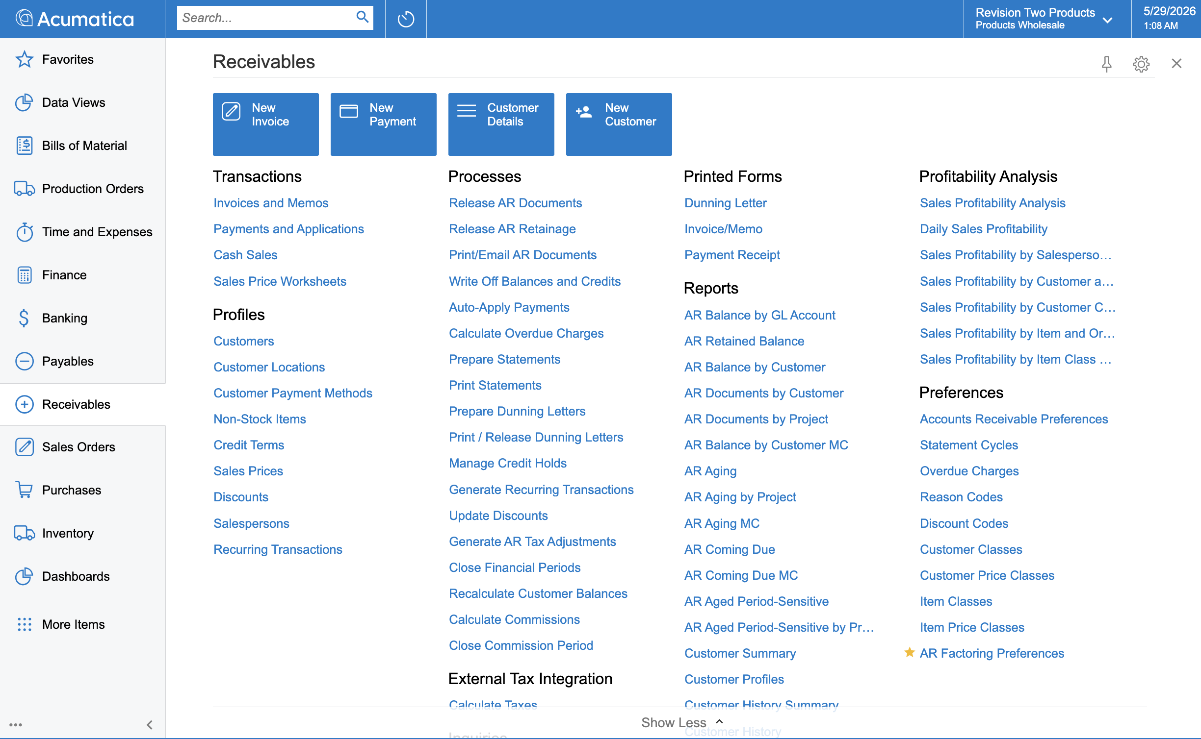Viewport: 1201px width, 739px height.
Task: Open Manage Credit Holds link
Action: click(x=508, y=463)
